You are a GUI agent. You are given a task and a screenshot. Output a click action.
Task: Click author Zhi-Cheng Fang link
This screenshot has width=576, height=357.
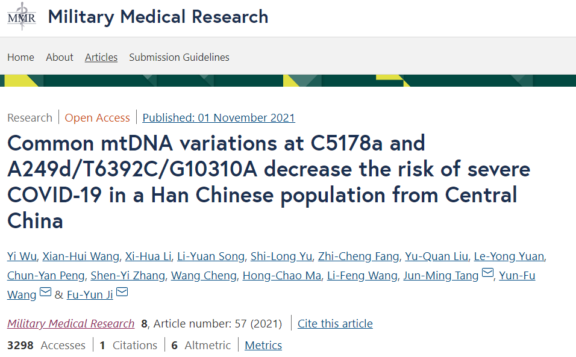358,256
